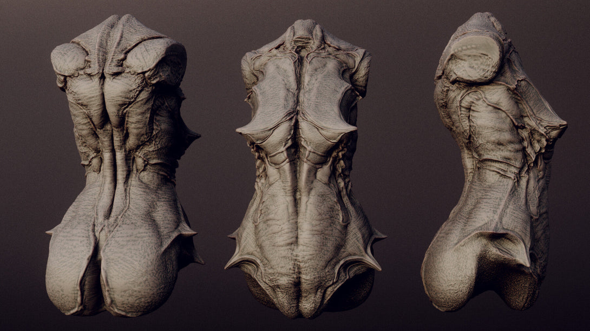Select the right side-view torso sculpt
The image size is (590, 331).
coord(494,162)
